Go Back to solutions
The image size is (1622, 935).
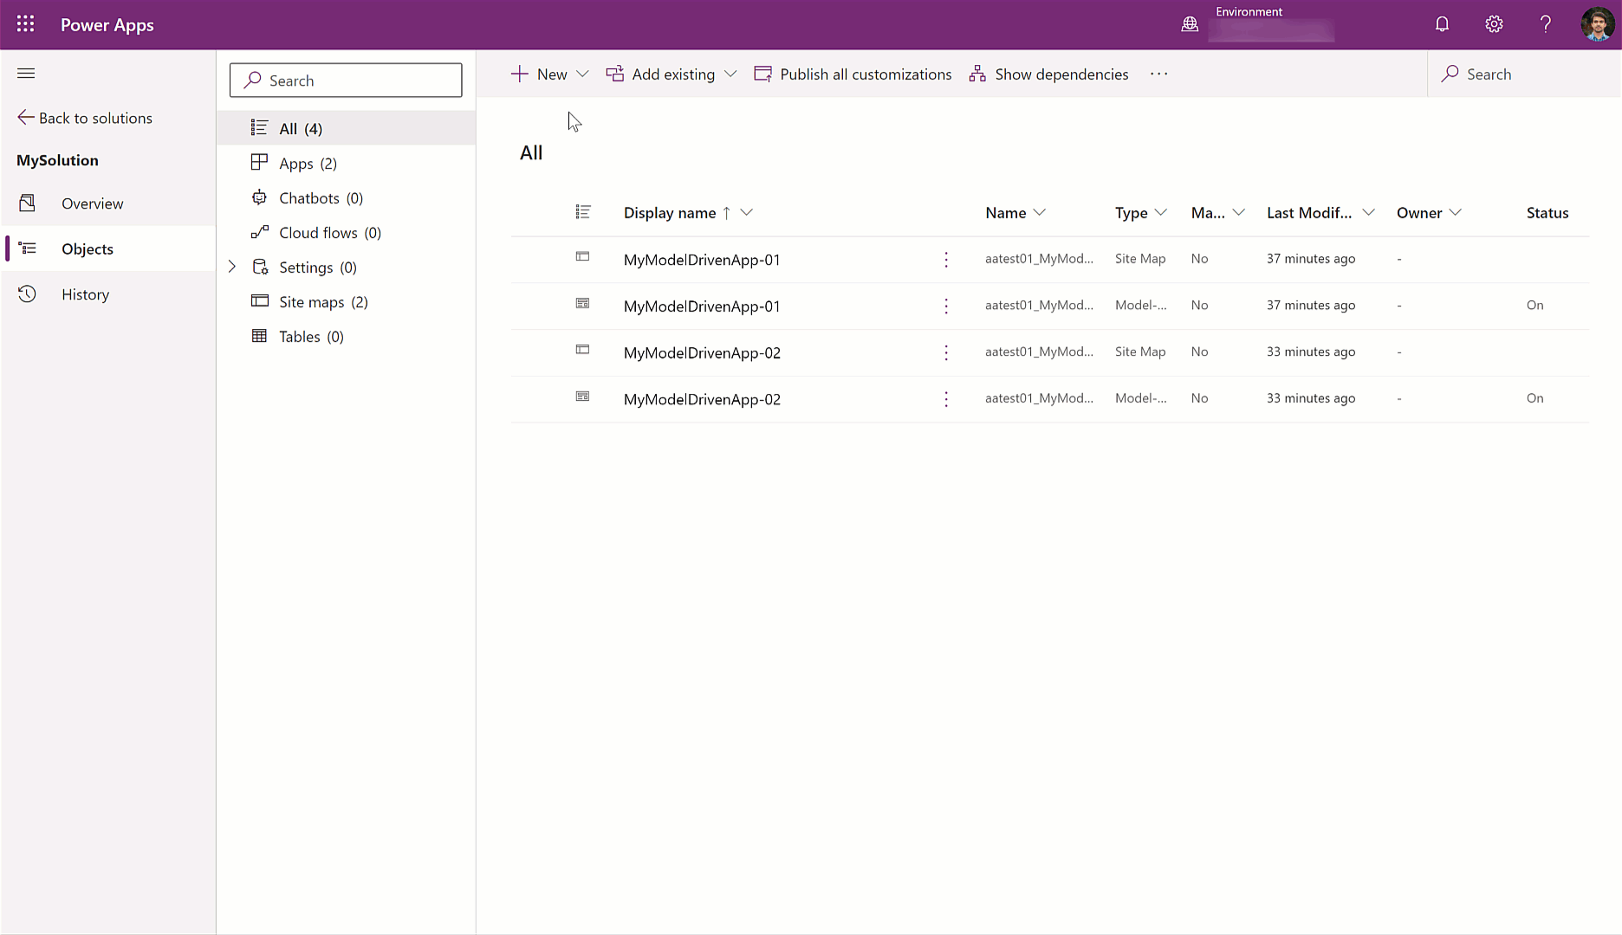point(84,118)
